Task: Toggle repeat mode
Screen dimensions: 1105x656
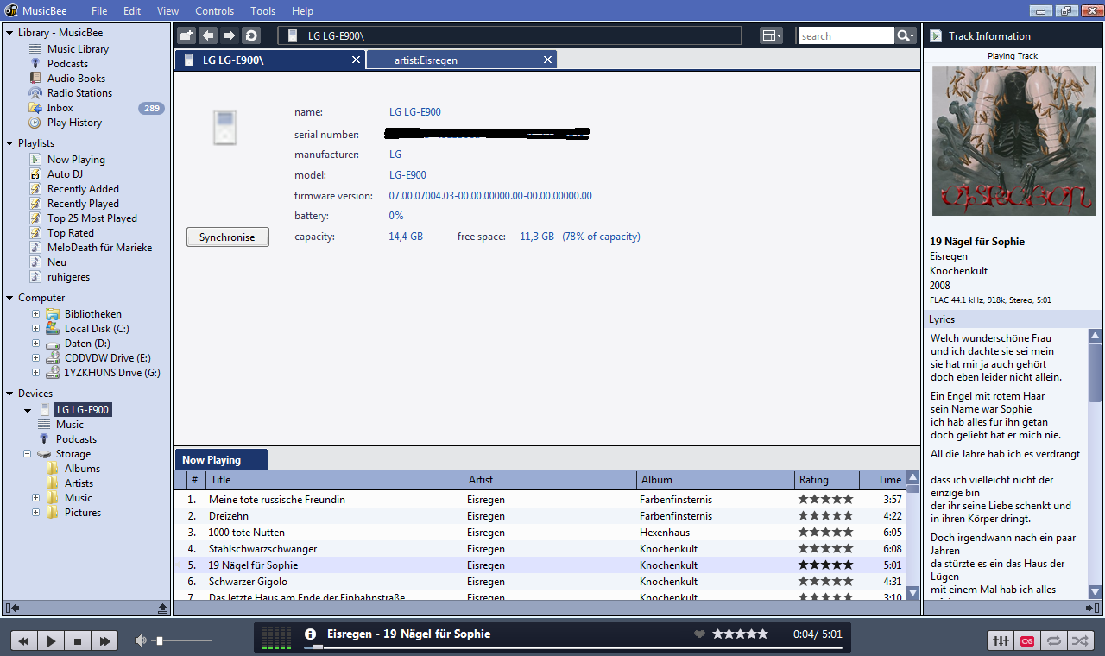Action: coord(1053,640)
